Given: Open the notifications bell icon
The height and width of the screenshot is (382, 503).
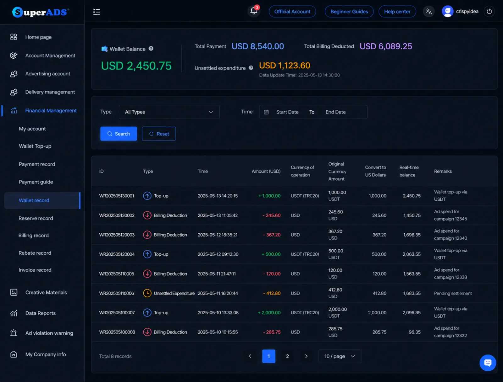Looking at the screenshot, I should (x=254, y=11).
